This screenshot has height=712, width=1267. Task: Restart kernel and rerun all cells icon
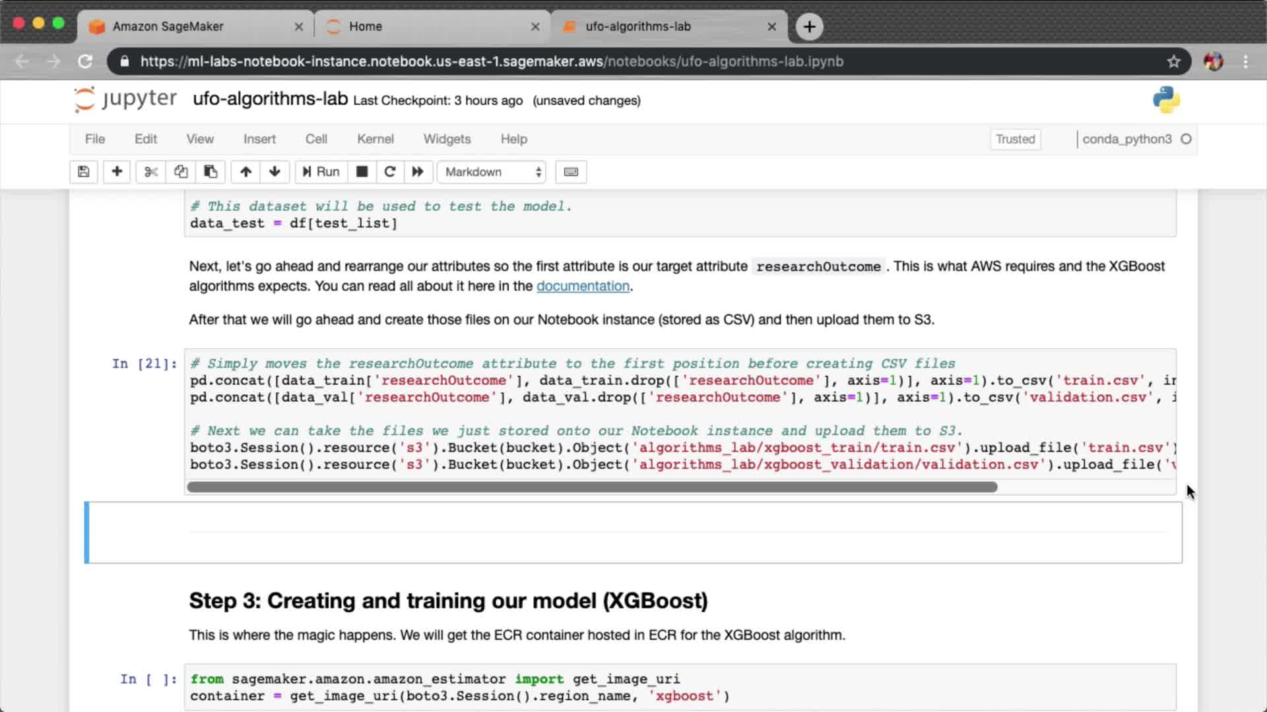click(418, 172)
